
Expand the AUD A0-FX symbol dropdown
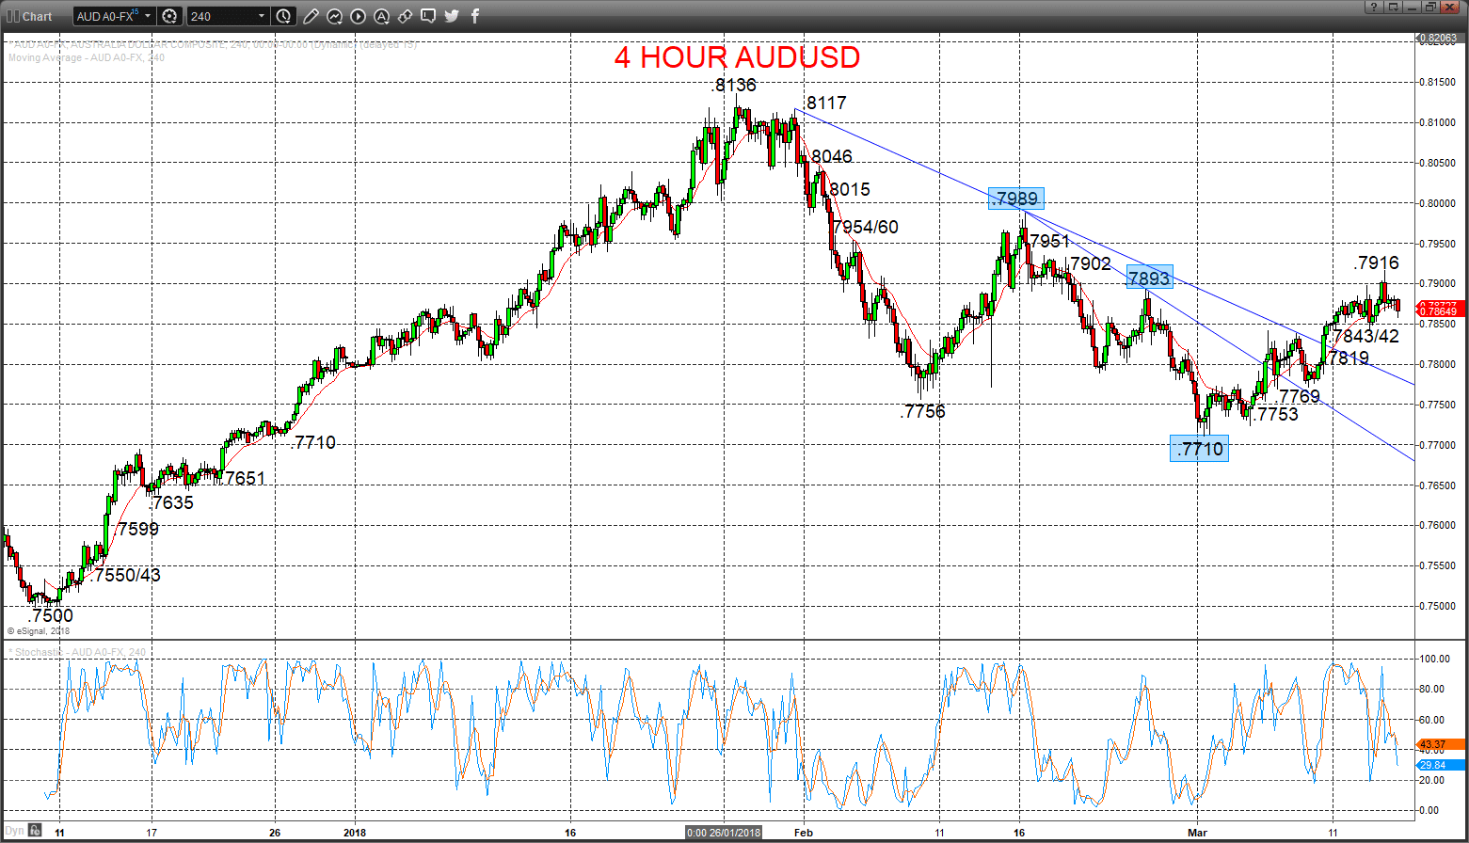[148, 16]
